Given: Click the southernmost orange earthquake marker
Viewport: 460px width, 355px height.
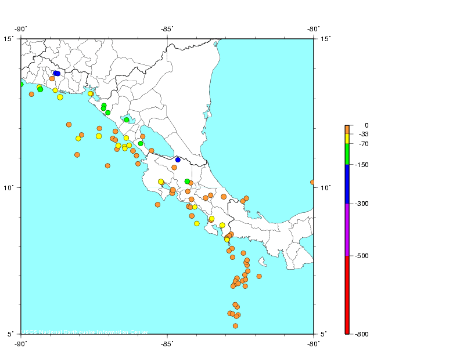Looking at the screenshot, I should pos(235,326).
